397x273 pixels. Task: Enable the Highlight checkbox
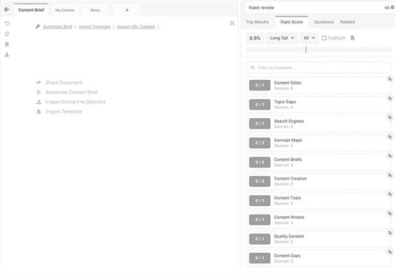(324, 38)
